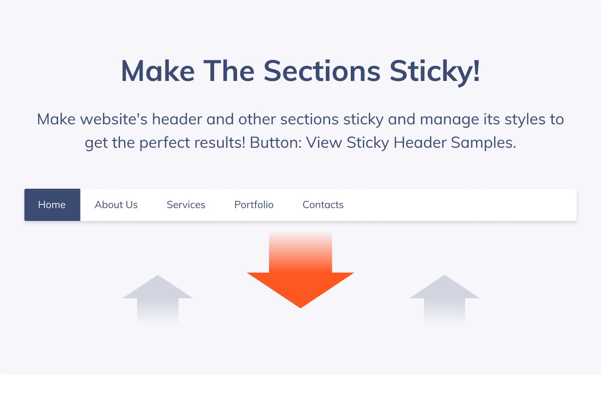601x394 pixels.
Task: Click the "get the perfect results!" phrase
Action: (165, 143)
